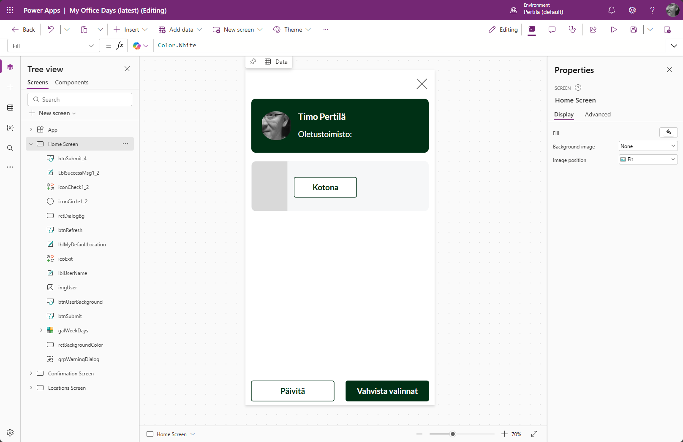Click the Share app icon

593,30
